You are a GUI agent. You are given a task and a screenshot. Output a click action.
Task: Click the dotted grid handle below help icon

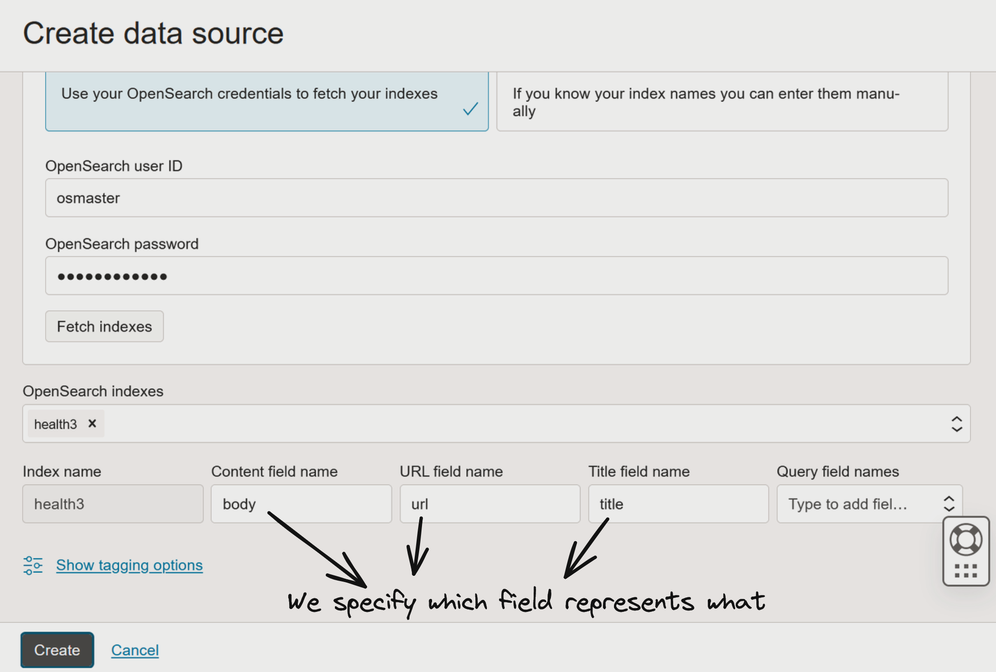click(966, 571)
